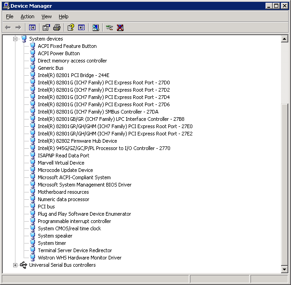Select Terminal Server Device Redirector

75,250
